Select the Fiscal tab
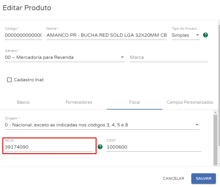This screenshot has width=220, height=187. (134, 102)
